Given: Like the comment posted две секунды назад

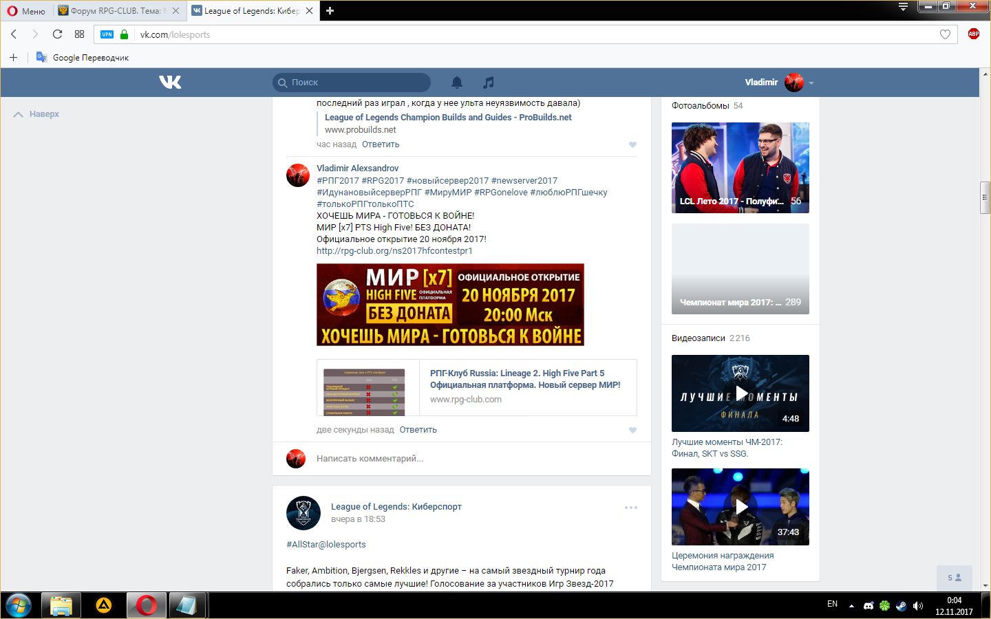Looking at the screenshot, I should pyautogui.click(x=632, y=430).
